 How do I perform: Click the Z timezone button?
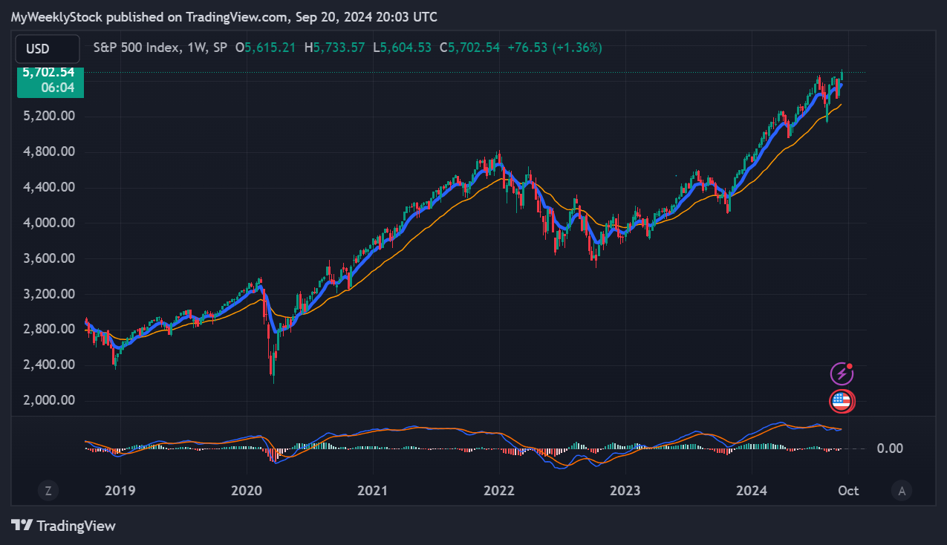[48, 491]
